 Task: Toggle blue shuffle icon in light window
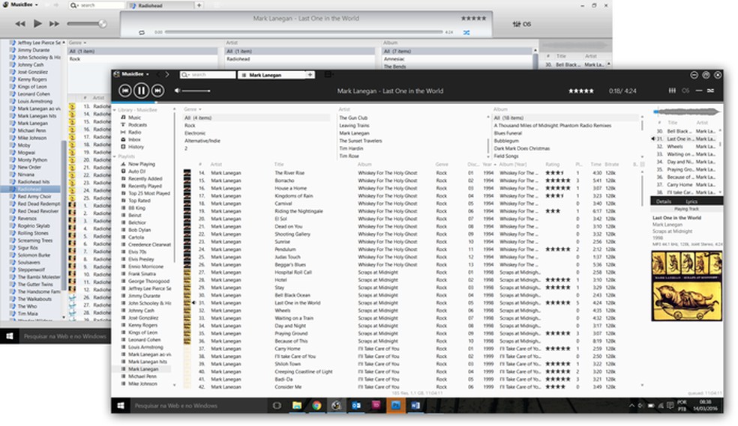click(466, 32)
